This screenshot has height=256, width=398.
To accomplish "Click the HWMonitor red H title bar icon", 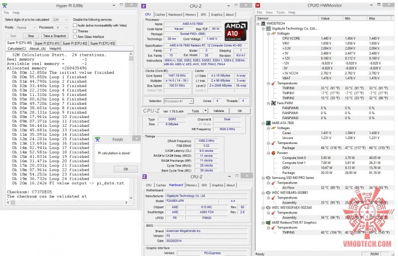I will tap(258, 5).
